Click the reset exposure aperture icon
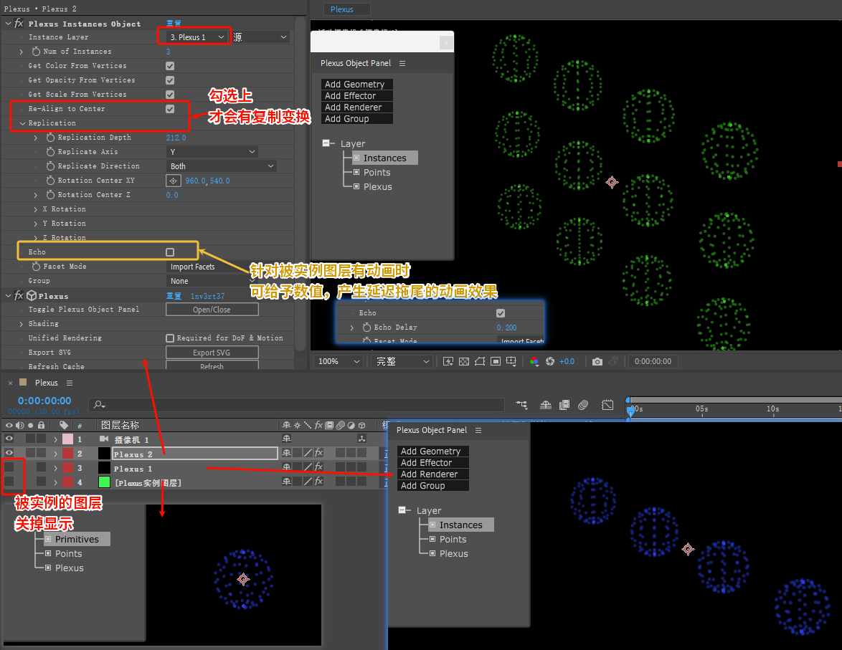This screenshot has width=842, height=650. (x=550, y=361)
